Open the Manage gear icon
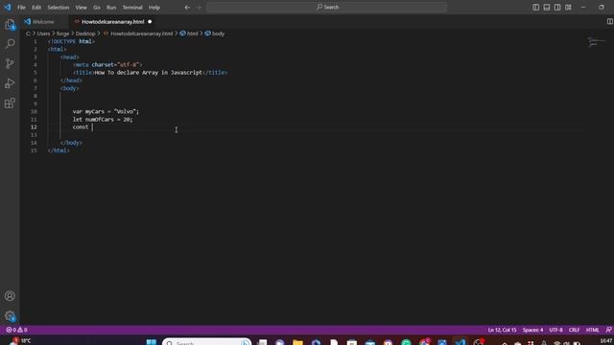The height and width of the screenshot is (345, 614). tap(10, 315)
